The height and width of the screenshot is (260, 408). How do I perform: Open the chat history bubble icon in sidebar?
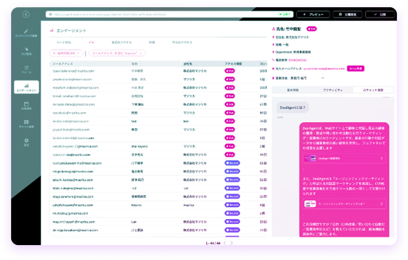(x=26, y=124)
